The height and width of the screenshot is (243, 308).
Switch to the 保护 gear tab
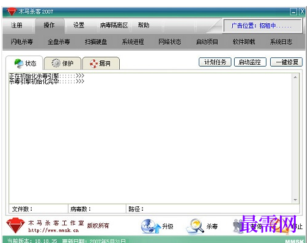62,63
